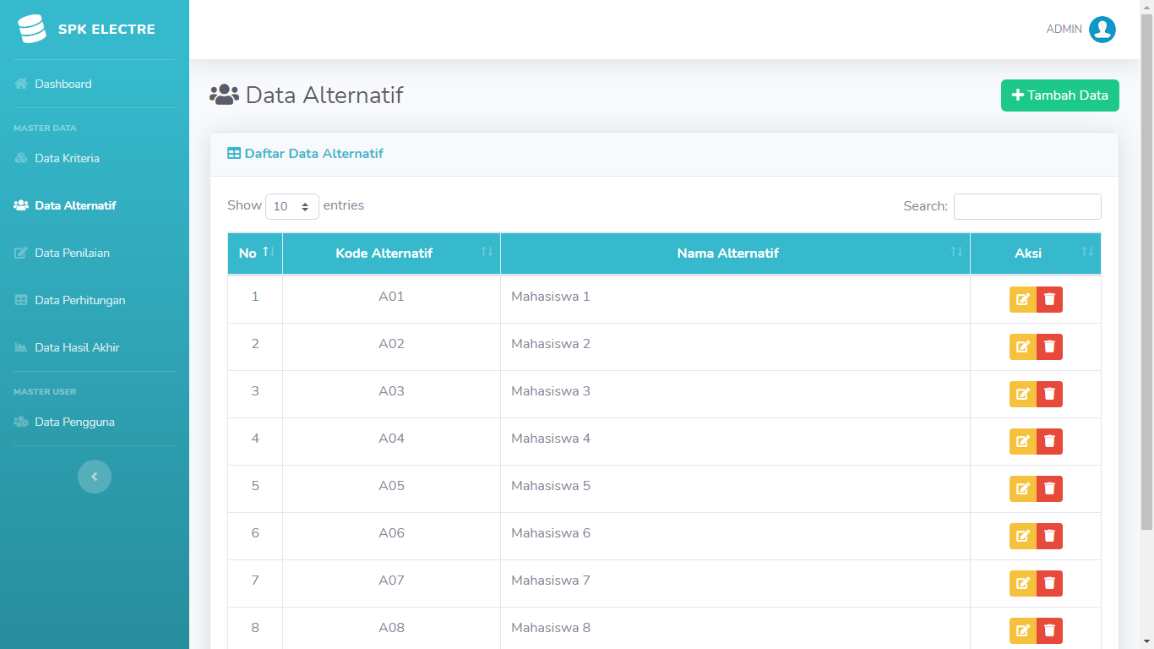The height and width of the screenshot is (649, 1154).
Task: Delete Mahasiswa 2 with red trash icon
Action: tap(1049, 346)
